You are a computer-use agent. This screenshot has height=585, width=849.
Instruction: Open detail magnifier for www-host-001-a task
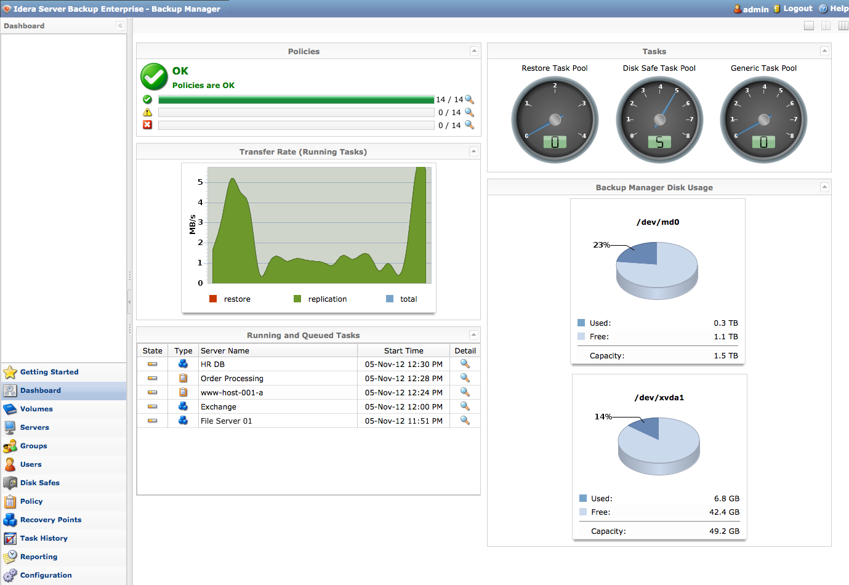(465, 392)
